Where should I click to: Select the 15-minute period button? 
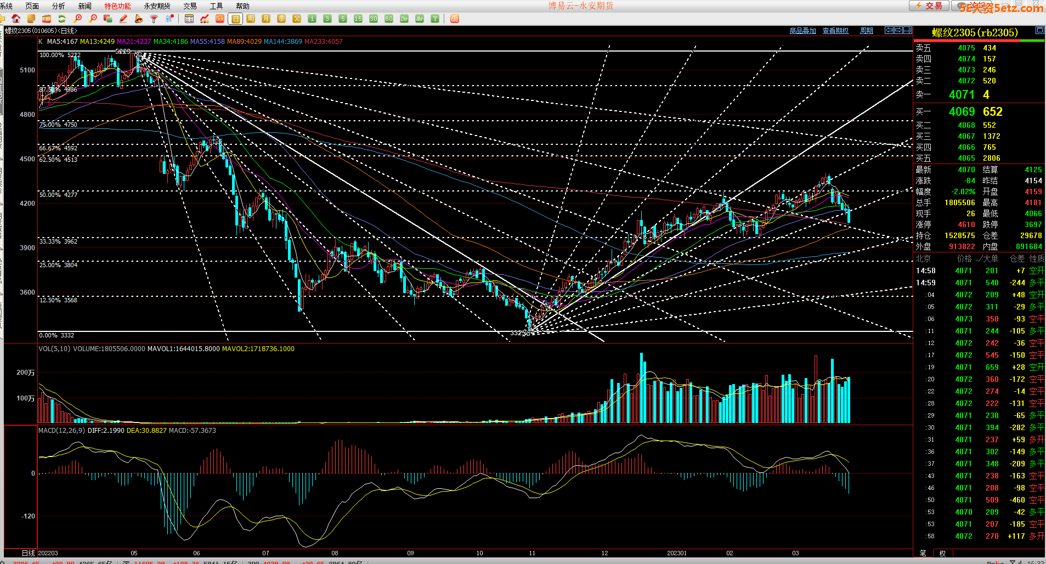(358, 19)
